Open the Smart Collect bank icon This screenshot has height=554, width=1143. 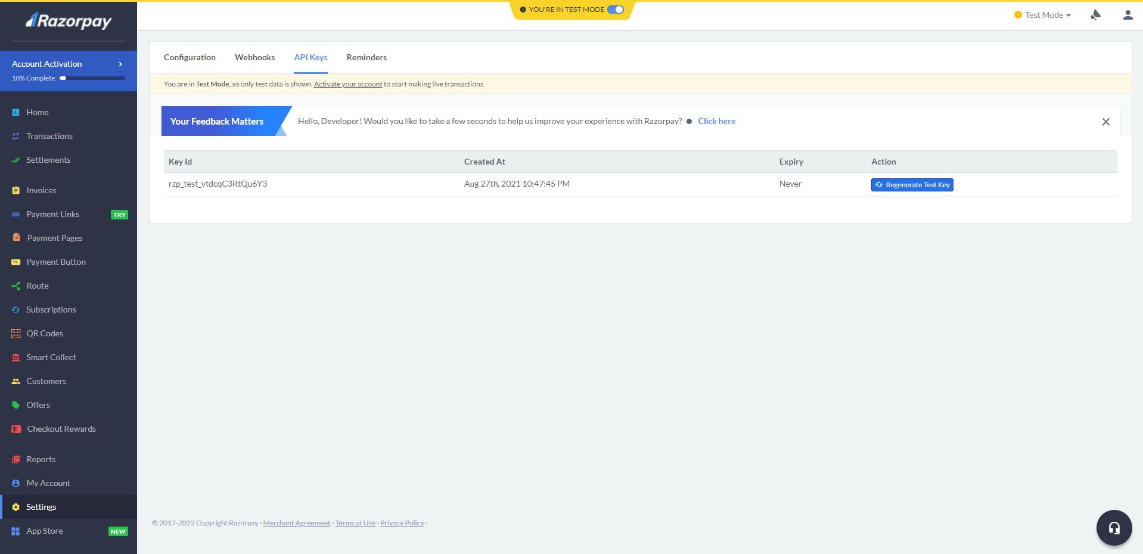16,357
